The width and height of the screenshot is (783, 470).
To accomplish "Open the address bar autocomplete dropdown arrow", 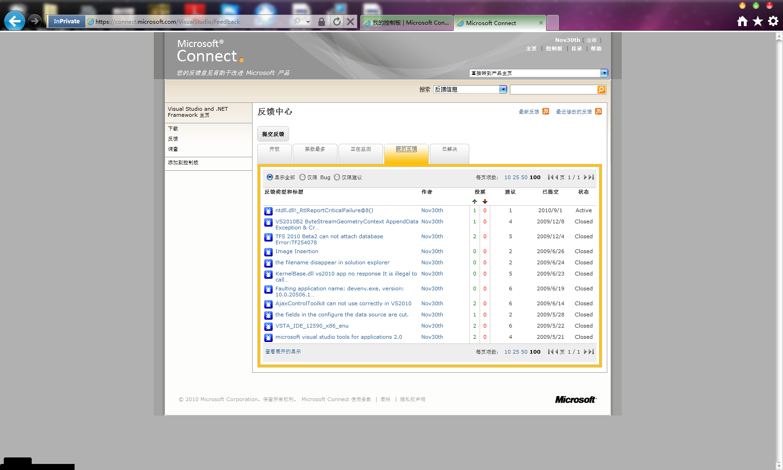I will (308, 21).
